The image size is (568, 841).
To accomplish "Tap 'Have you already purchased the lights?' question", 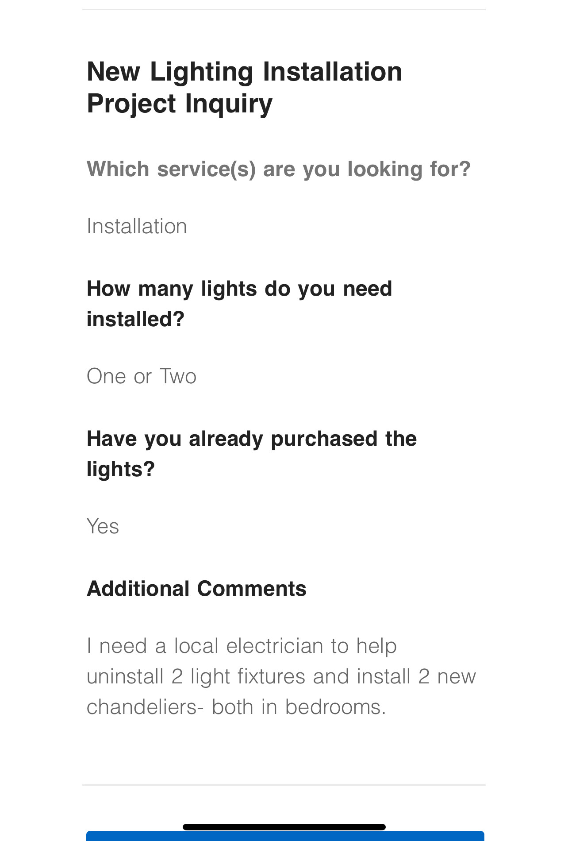I will pyautogui.click(x=252, y=454).
